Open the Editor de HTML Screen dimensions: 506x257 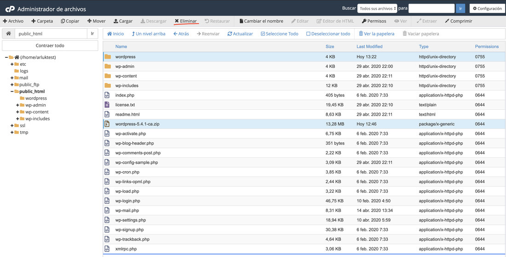[x=335, y=21]
